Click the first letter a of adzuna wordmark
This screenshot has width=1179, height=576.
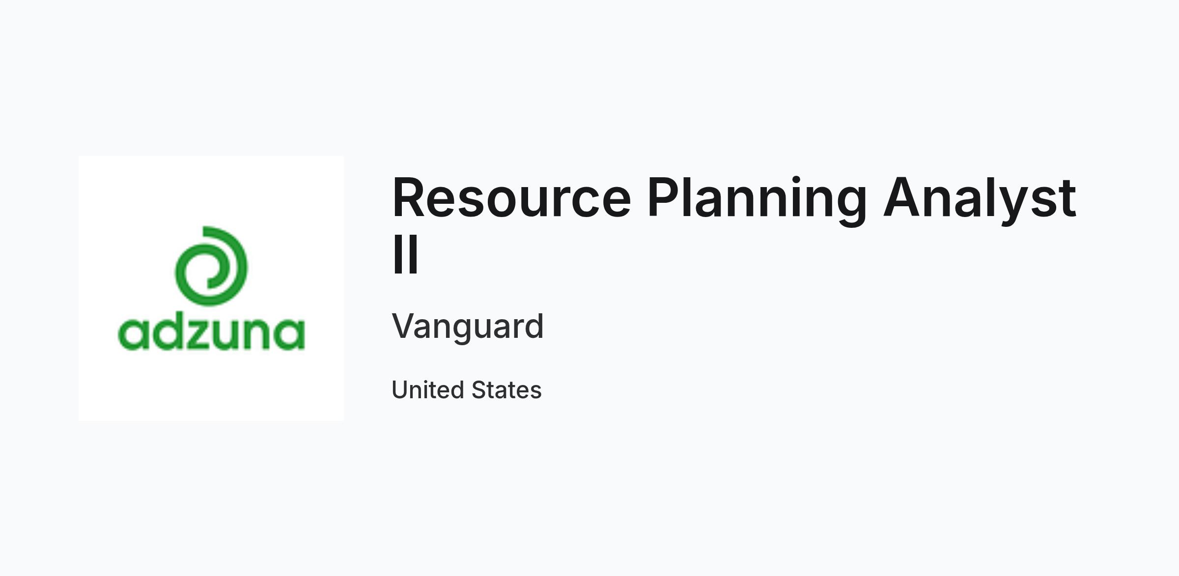click(x=133, y=335)
